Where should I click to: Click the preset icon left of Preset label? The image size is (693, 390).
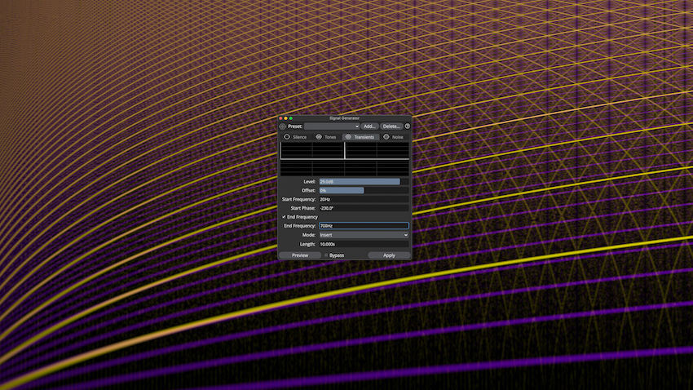[283, 126]
